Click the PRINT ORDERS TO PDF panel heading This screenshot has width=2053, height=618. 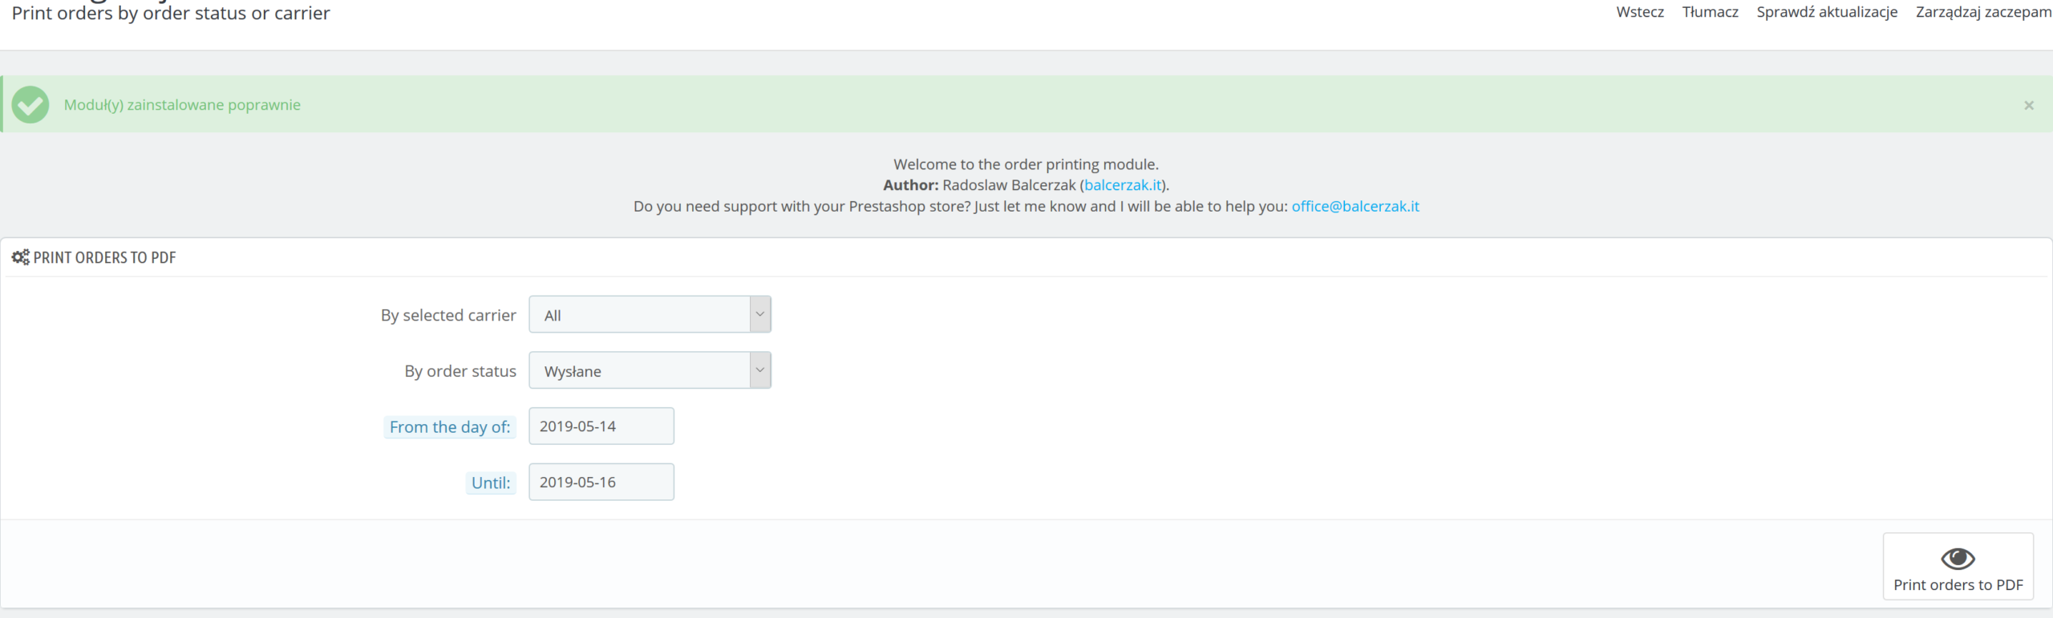coord(104,257)
